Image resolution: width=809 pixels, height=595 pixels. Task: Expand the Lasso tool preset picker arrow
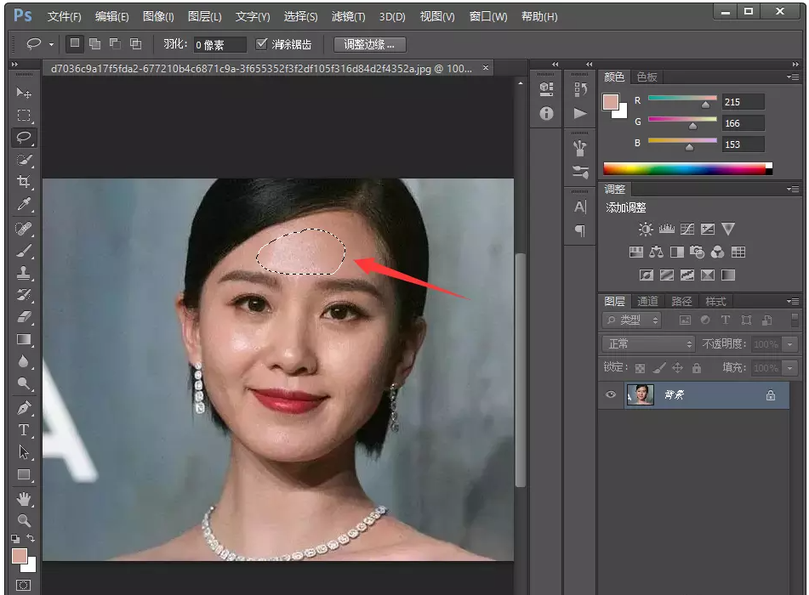point(51,44)
